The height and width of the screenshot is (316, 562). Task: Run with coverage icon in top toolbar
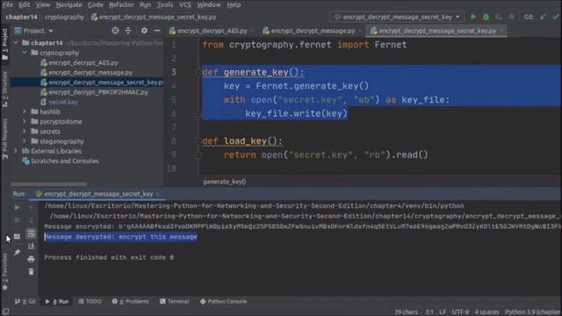pos(499,17)
